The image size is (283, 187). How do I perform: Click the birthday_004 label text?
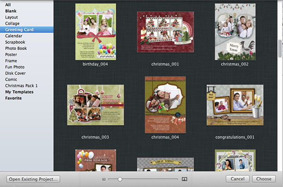(x=95, y=64)
